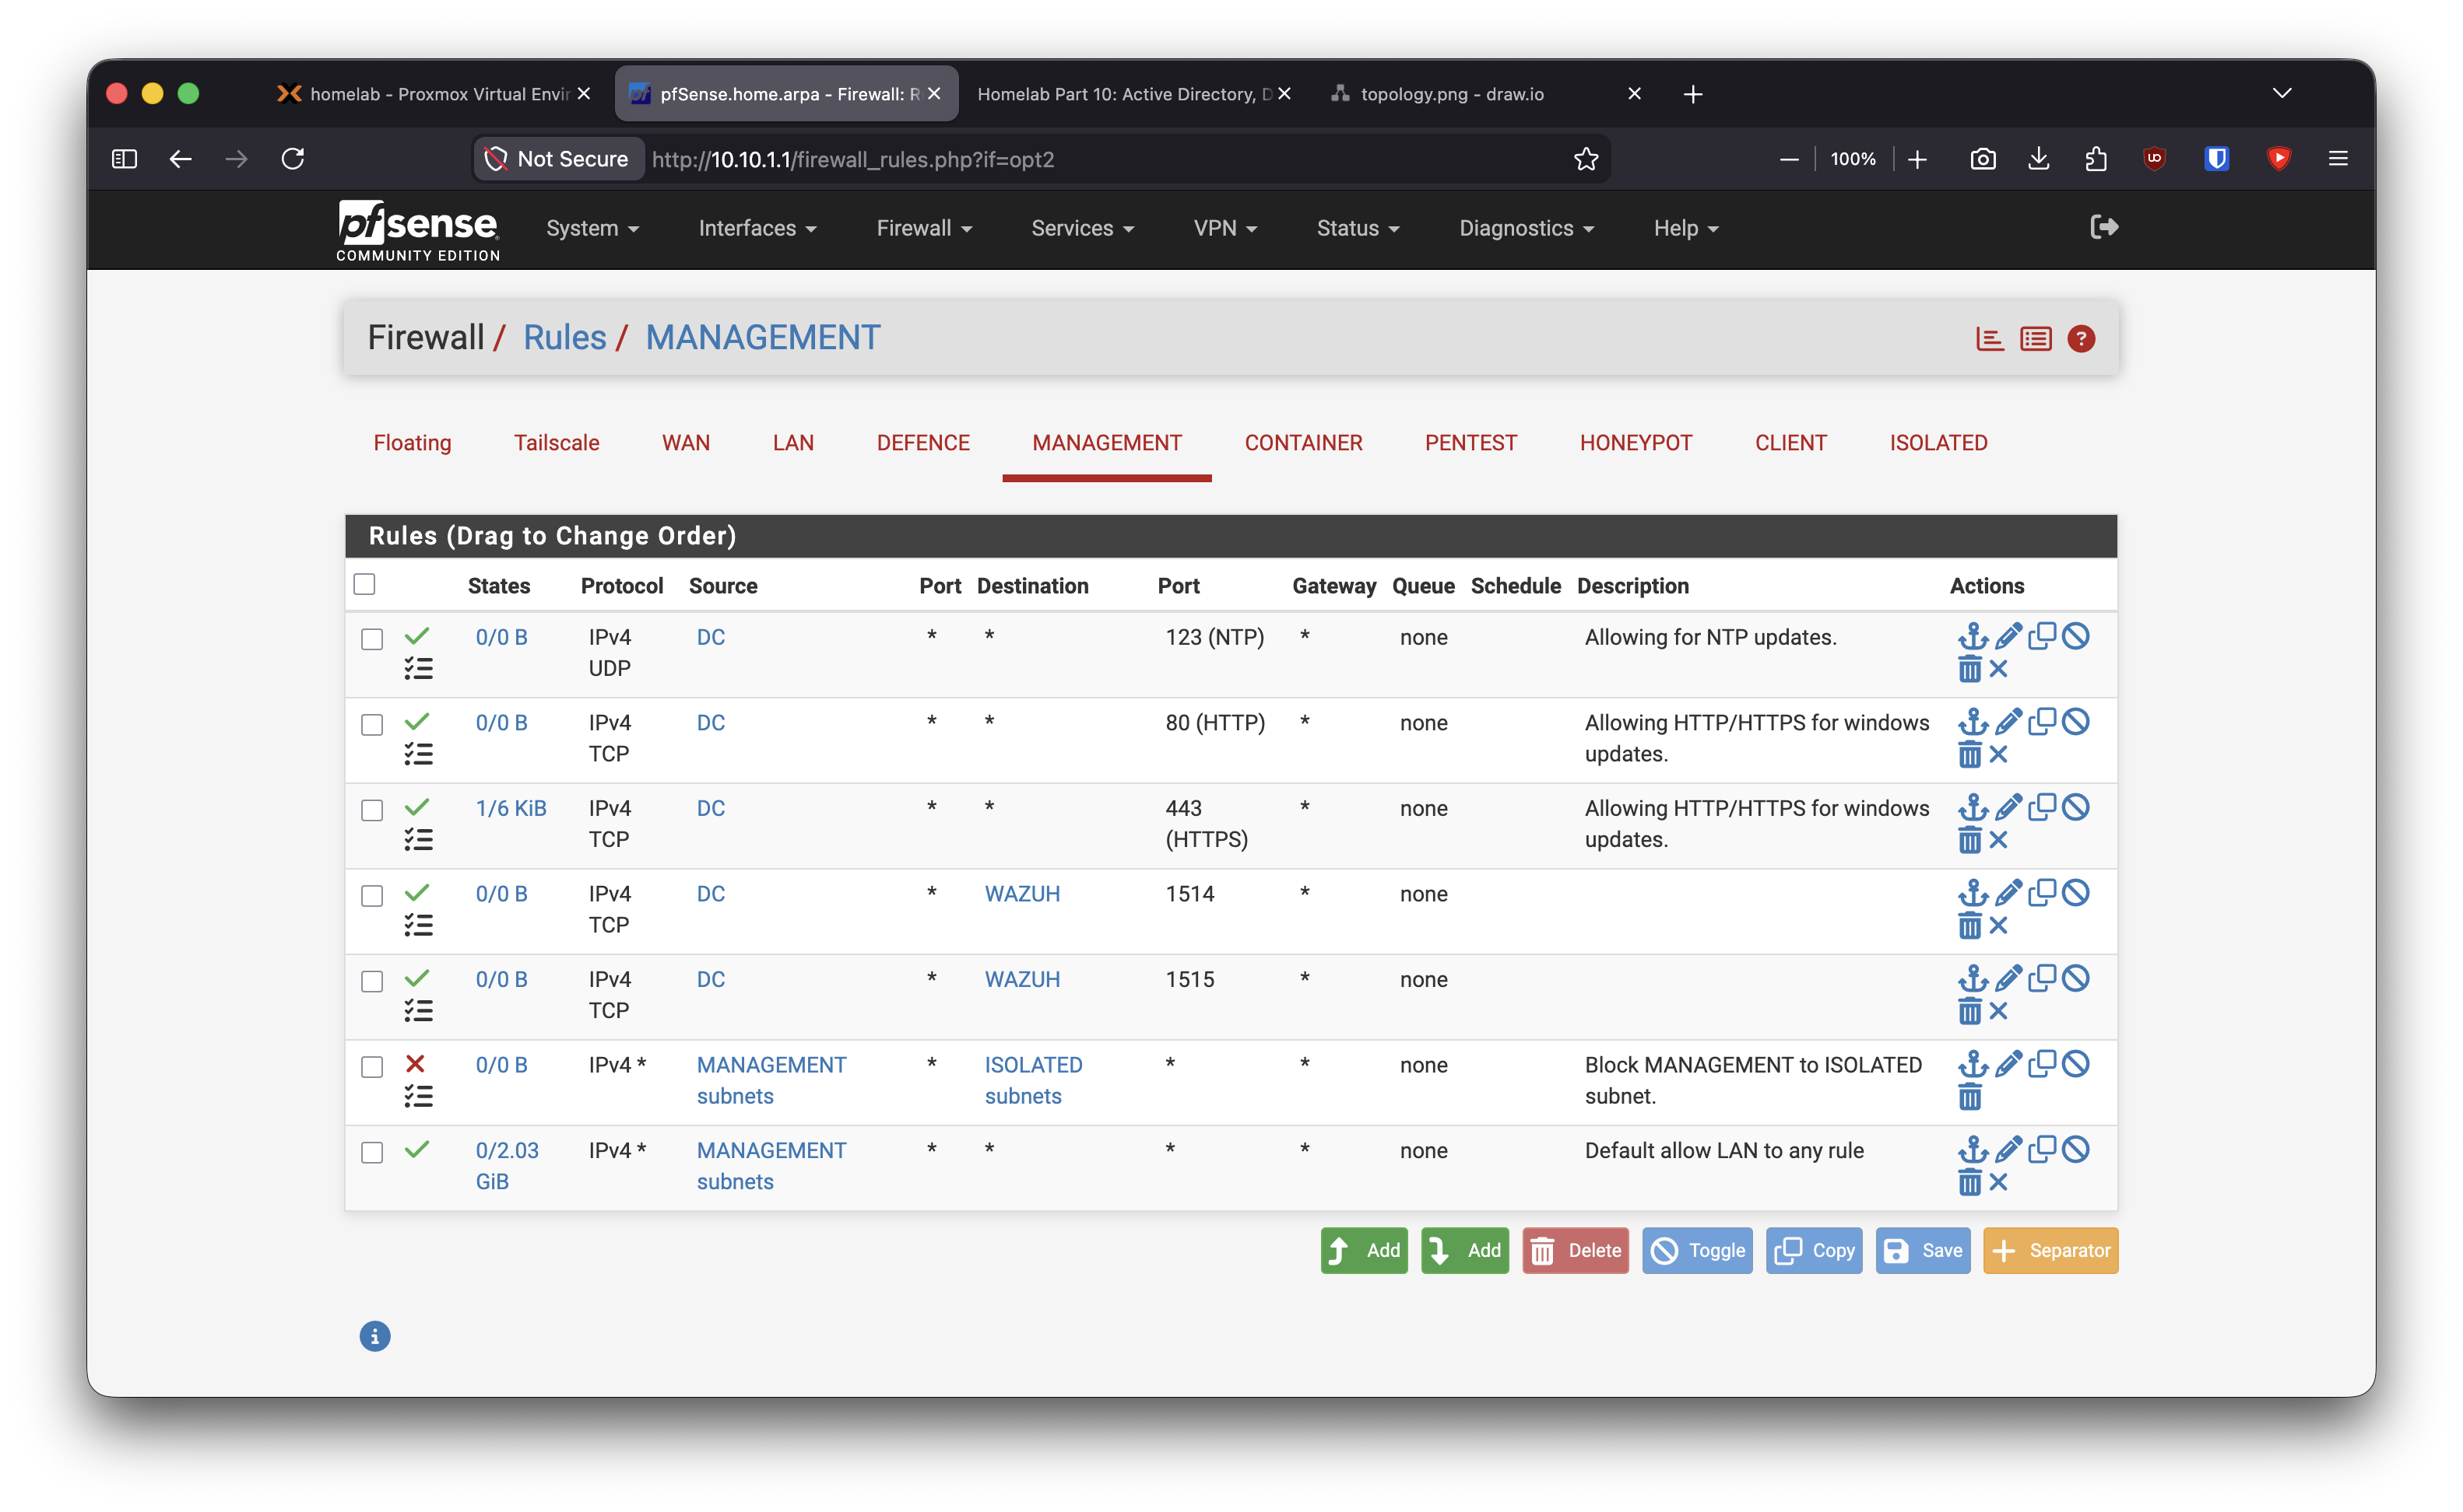
Task: Switch to the DEFENCE rules tab
Action: [922, 442]
